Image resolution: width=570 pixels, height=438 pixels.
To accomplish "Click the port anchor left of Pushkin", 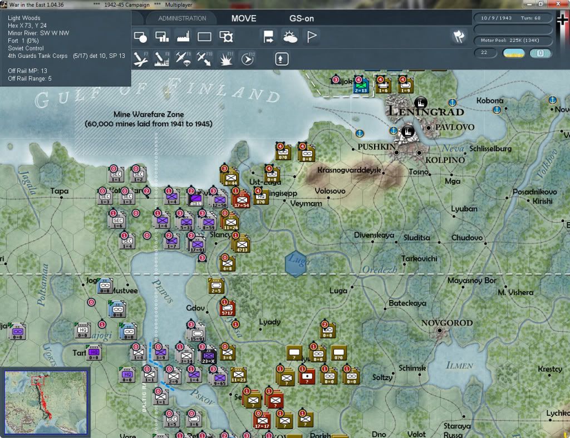I will pyautogui.click(x=360, y=134).
